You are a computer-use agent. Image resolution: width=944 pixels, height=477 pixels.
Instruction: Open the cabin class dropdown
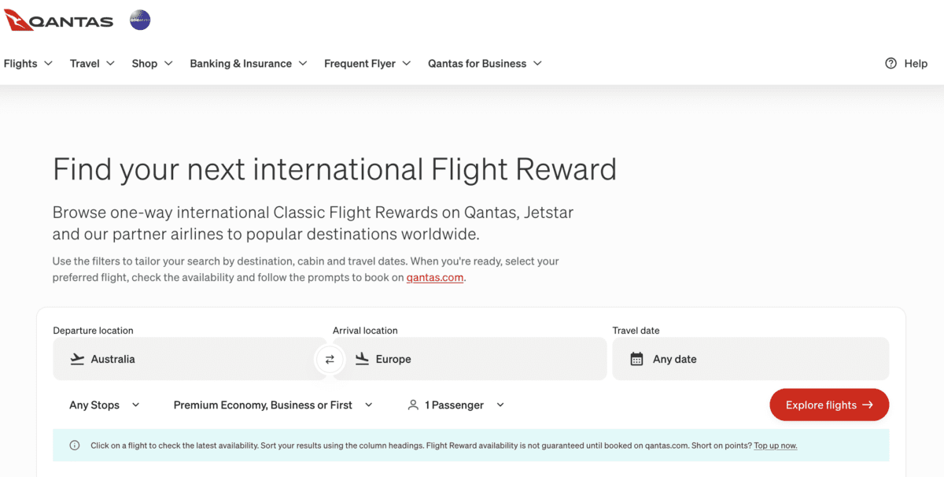[273, 405]
